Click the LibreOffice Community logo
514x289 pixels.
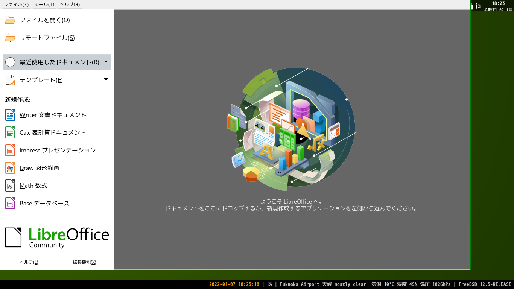point(57,237)
